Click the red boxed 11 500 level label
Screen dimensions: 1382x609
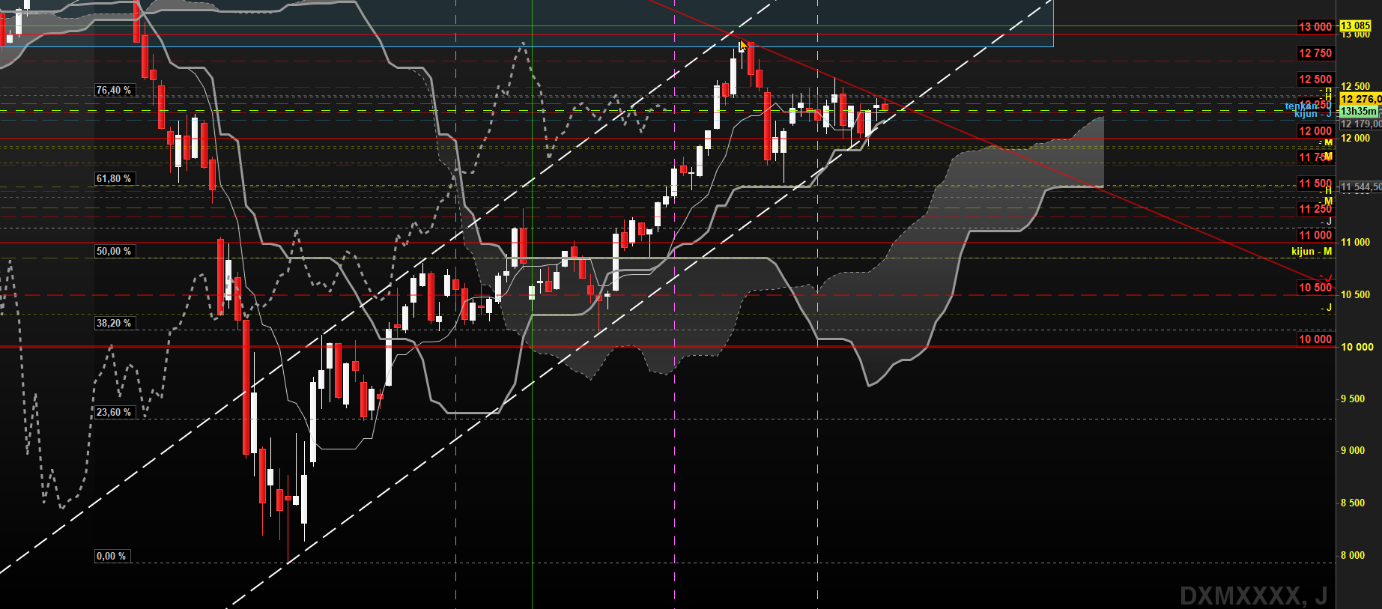(x=1315, y=184)
